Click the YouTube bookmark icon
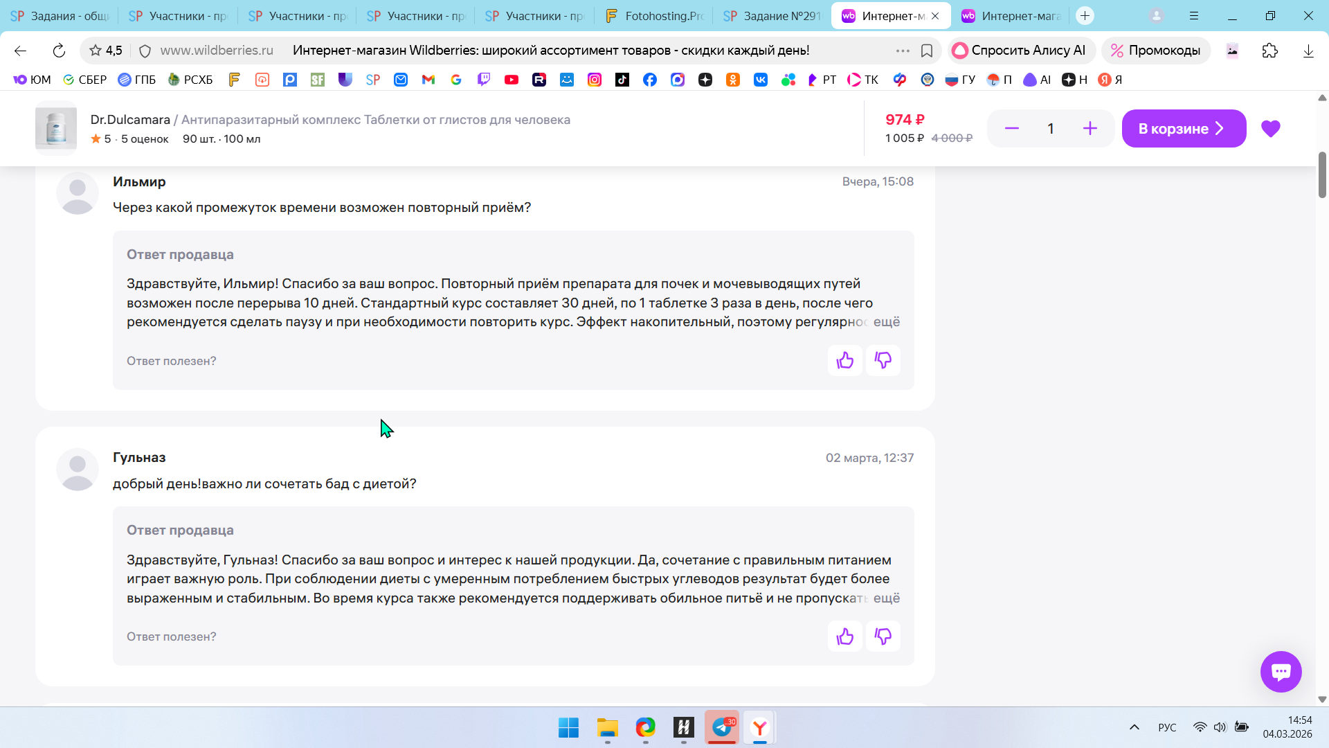Viewport: 1329px width, 748px height. click(x=512, y=80)
